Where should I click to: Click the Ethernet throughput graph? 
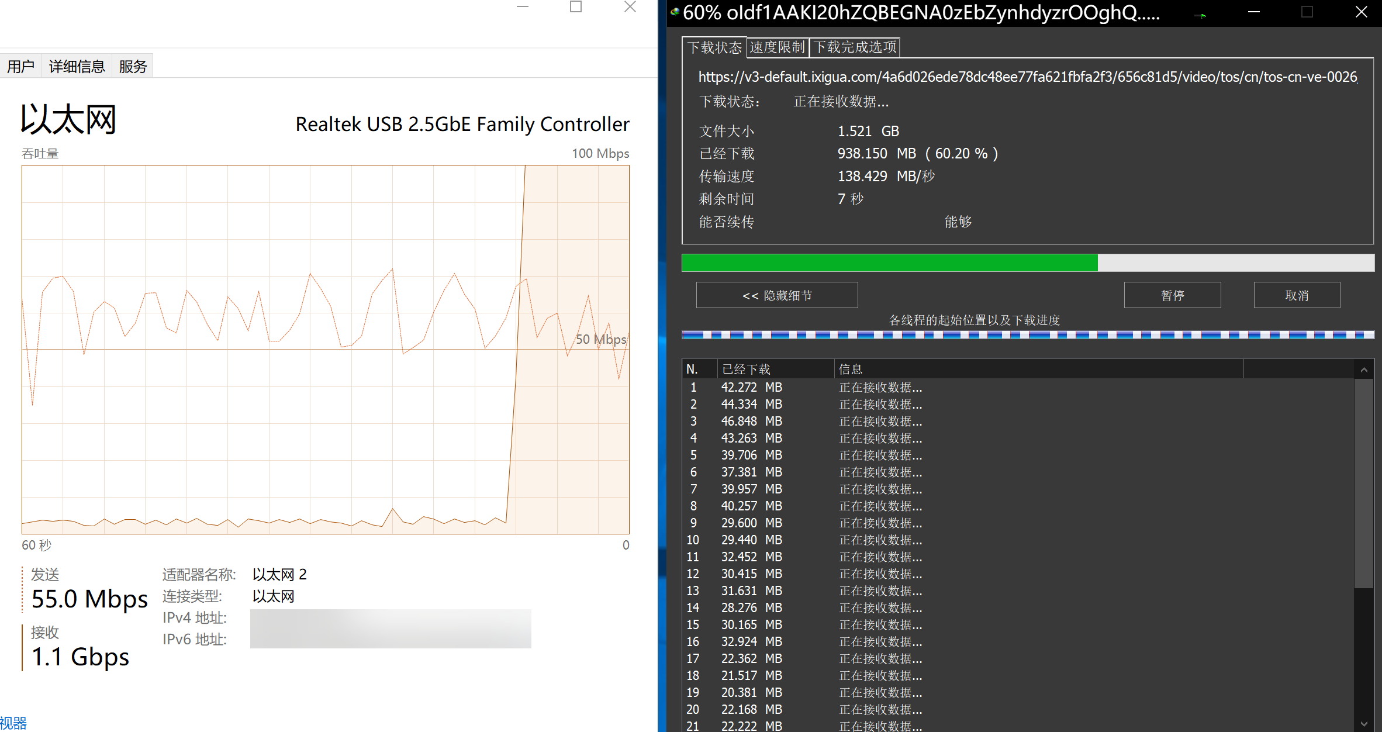click(x=326, y=350)
